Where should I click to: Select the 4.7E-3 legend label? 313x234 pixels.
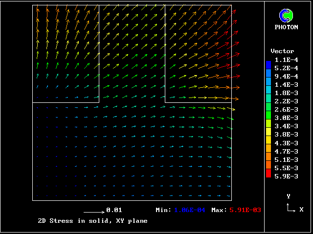pyautogui.click(x=286, y=151)
